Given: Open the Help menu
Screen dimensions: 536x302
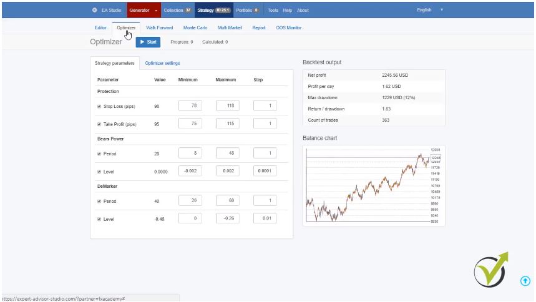Looking at the screenshot, I should (x=288, y=10).
